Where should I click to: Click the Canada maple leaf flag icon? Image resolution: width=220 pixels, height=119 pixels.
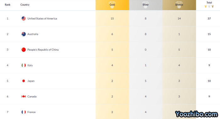pyautogui.click(x=24, y=96)
